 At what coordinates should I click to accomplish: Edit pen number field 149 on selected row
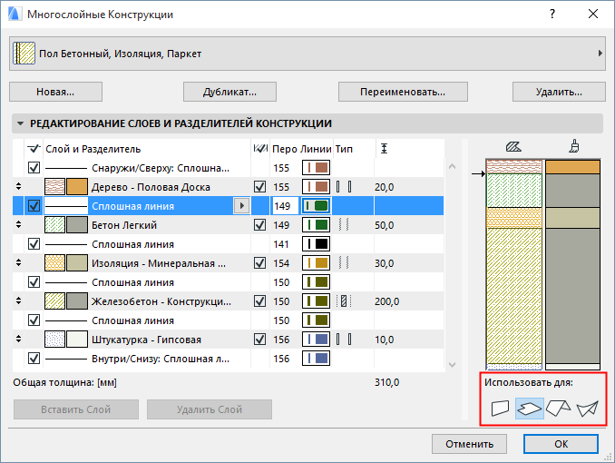click(285, 206)
